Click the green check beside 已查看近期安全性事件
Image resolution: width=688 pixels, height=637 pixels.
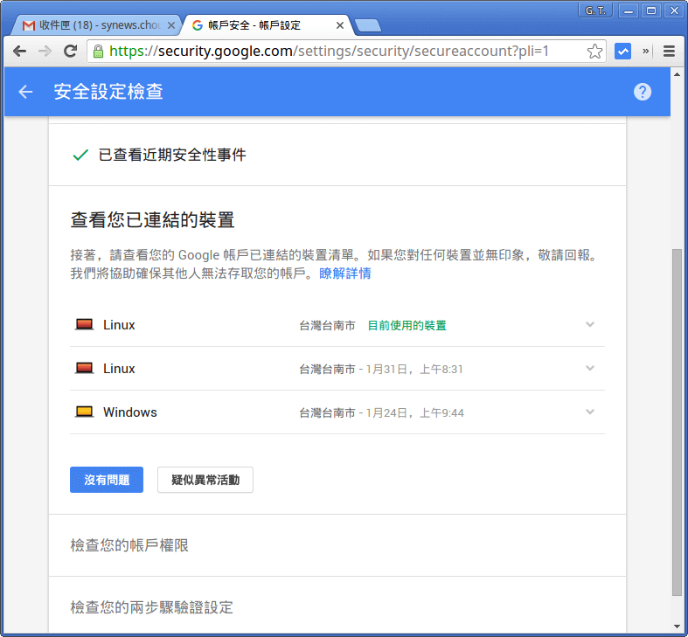click(x=80, y=155)
